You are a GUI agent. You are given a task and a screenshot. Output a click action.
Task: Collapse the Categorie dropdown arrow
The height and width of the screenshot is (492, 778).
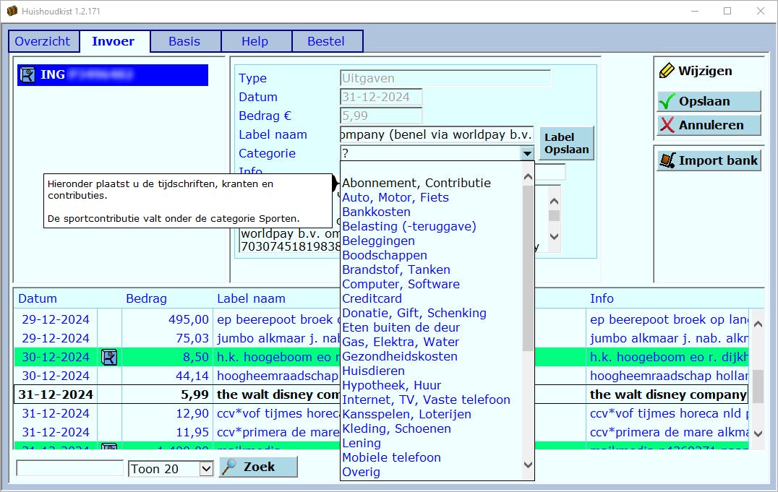point(527,153)
